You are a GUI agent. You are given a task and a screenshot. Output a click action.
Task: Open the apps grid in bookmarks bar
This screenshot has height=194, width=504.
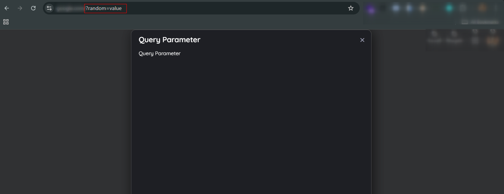6,22
